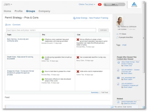Image resolution: width=149 pixels, height=112 pixels.
Task: Open Solar Energy - New Product Training group link
Action: pyautogui.click(x=92, y=18)
